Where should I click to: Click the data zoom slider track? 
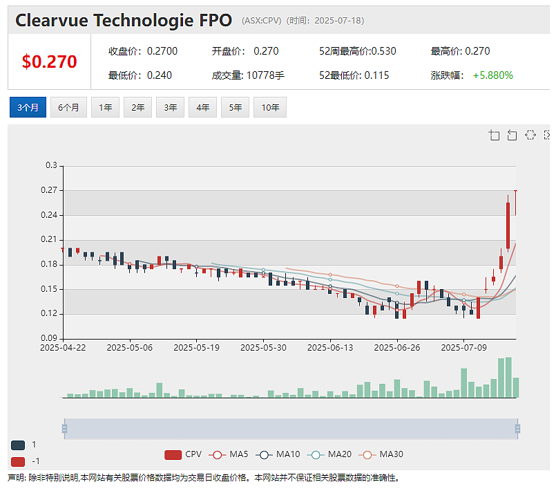click(x=291, y=429)
